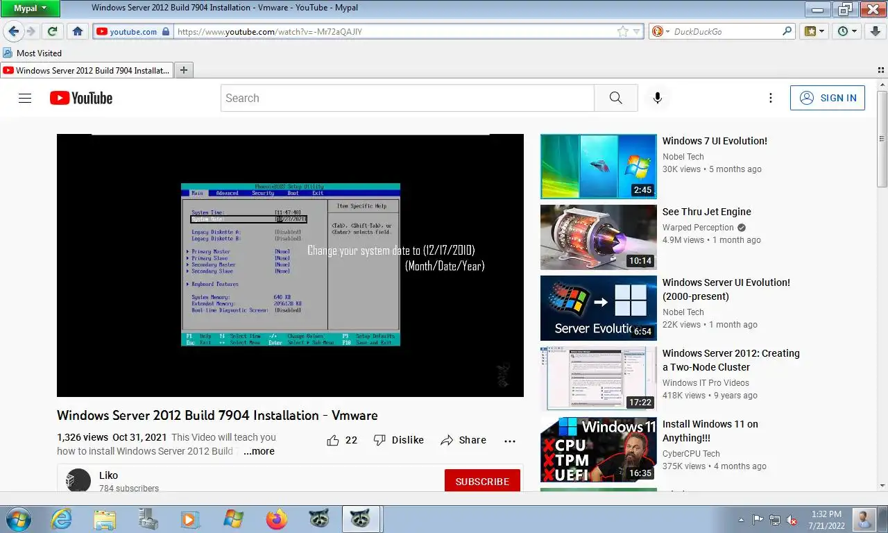Image resolution: width=888 pixels, height=533 pixels.
Task: Open the downloads arrow toolbar button
Action: coord(874,31)
